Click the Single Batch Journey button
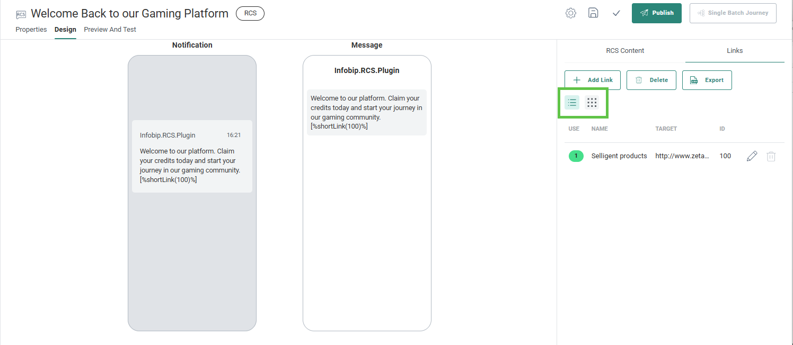This screenshot has width=793, height=345. [x=733, y=13]
